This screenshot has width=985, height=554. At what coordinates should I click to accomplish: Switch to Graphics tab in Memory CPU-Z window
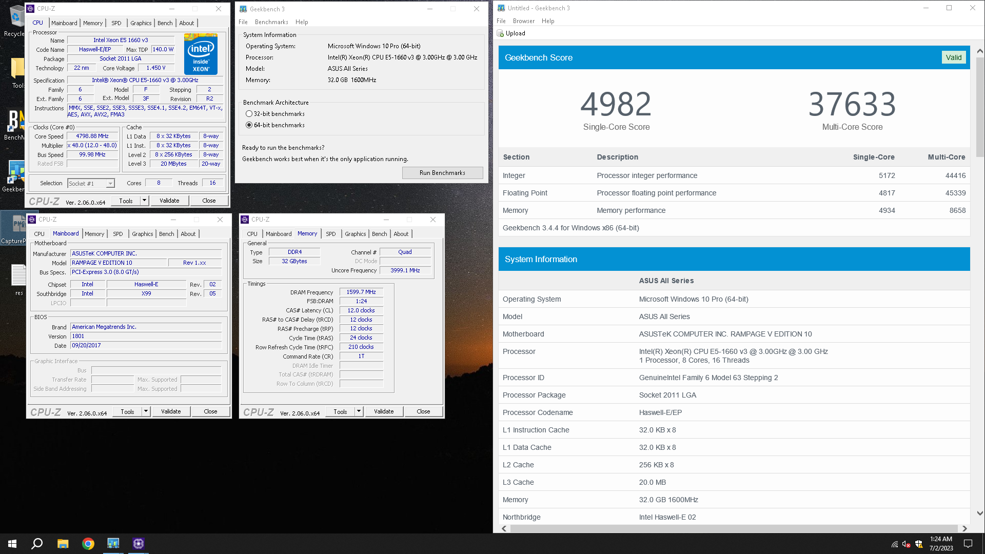tap(355, 234)
